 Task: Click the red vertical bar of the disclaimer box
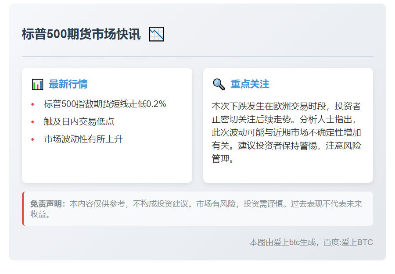point(23,209)
